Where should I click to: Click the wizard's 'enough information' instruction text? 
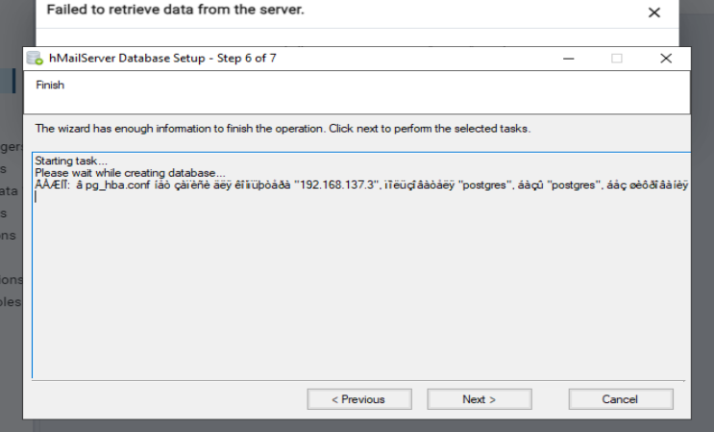tap(283, 128)
